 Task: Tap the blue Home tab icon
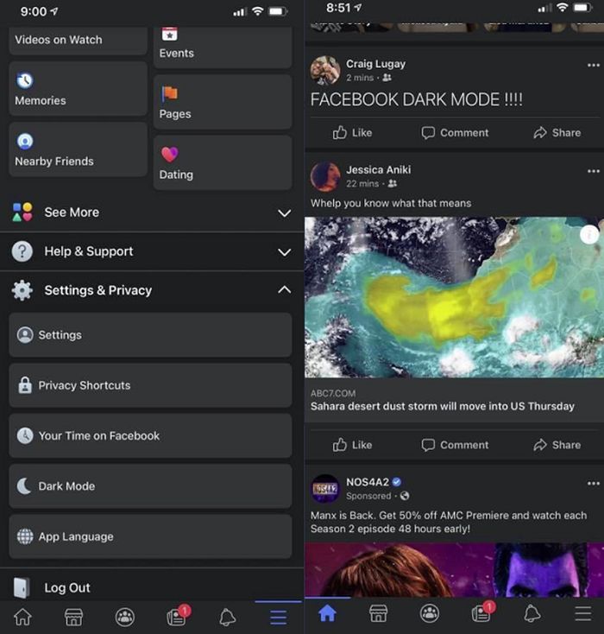point(327,613)
